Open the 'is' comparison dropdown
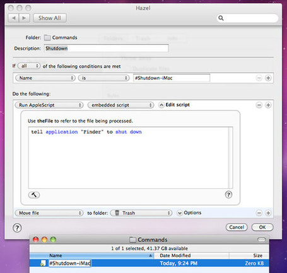Image resolution: width=287 pixels, height=273 pixels. click(103, 78)
